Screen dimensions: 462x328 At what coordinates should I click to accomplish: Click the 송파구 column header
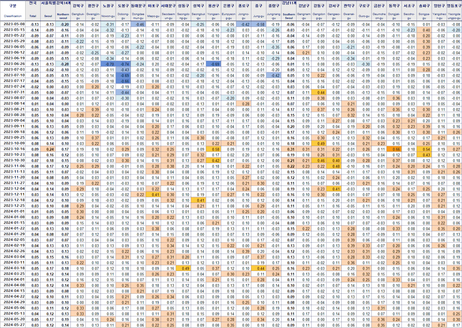[x=424, y=6]
